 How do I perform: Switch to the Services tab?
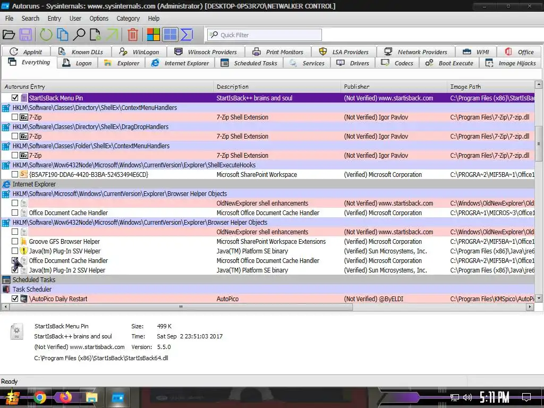tap(307, 63)
